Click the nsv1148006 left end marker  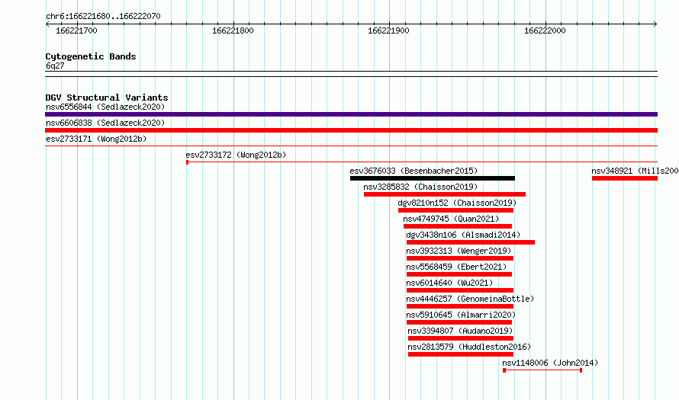point(504,370)
